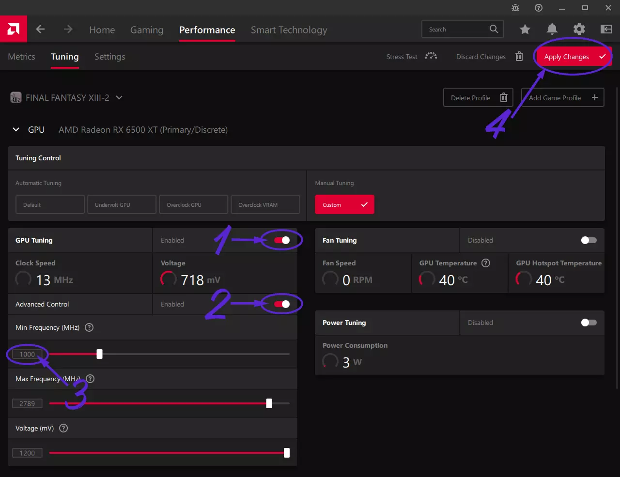Click Min Frequency help icon
Image resolution: width=620 pixels, height=477 pixels.
[x=89, y=327]
